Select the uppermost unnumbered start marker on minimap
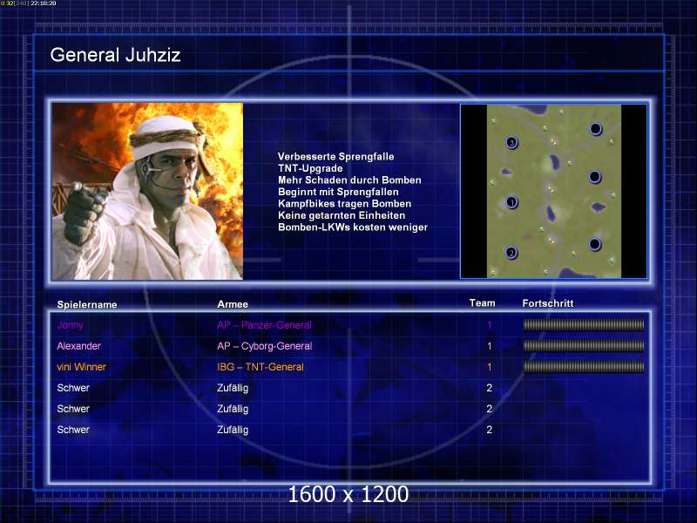Screen dimensions: 697x523 [595, 129]
